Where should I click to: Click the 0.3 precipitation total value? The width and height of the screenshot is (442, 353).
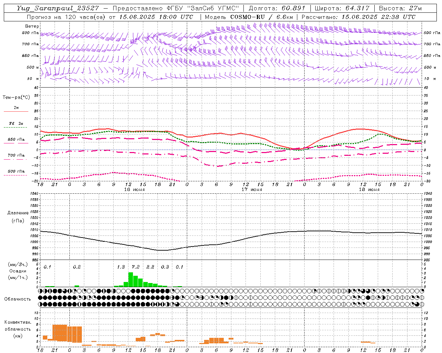click(165, 267)
